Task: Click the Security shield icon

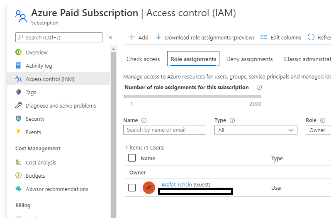Action: pos(18,119)
